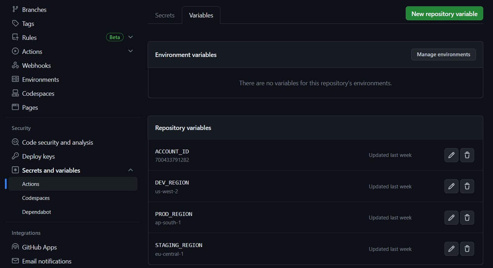This screenshot has width=493, height=268.
Task: Click the Deploy keys key icon
Action: pyautogui.click(x=15, y=156)
